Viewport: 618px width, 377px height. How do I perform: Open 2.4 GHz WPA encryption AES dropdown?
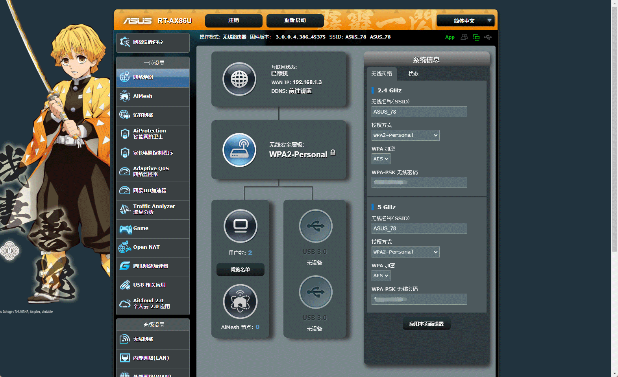(x=381, y=159)
